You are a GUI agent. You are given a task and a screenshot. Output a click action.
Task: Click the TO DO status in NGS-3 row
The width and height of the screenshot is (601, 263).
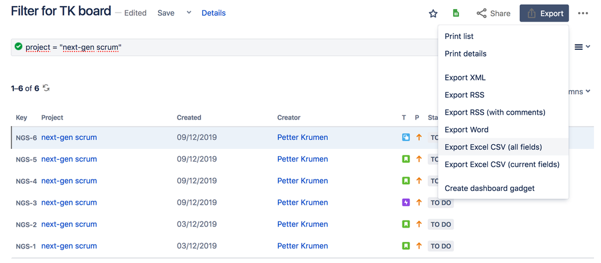click(x=441, y=203)
